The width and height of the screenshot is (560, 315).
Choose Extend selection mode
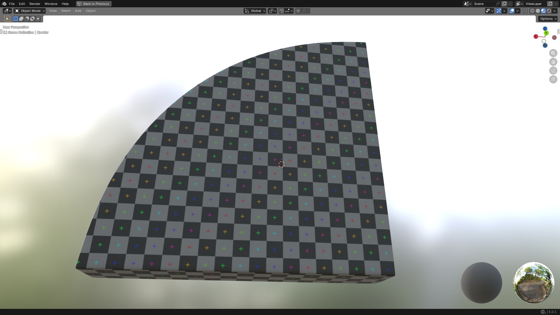(x=21, y=19)
